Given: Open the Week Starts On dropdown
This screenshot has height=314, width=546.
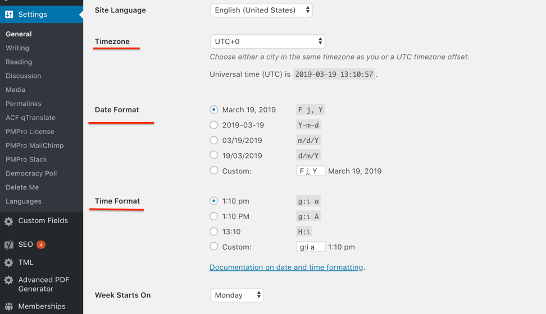Looking at the screenshot, I should pos(237,295).
